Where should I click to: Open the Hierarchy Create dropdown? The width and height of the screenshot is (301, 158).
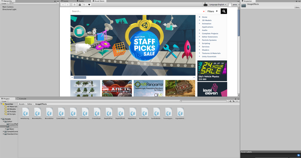(x=5, y=4)
